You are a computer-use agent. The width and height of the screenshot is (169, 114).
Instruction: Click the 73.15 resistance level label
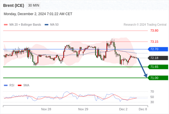(x=154, y=42)
